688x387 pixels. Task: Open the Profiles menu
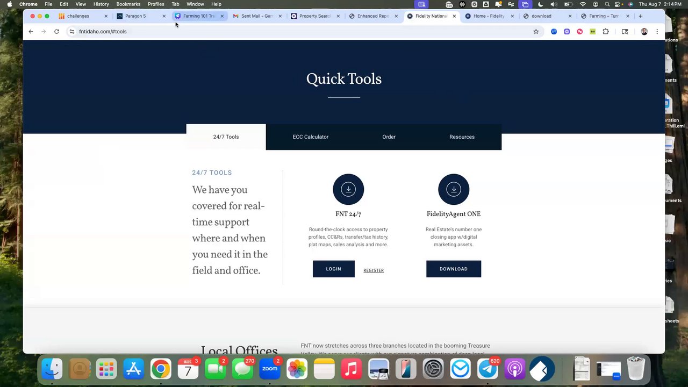click(156, 4)
